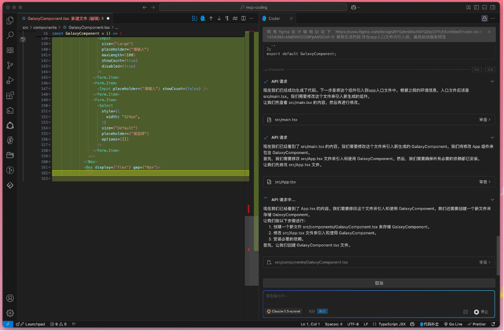
Task: Click the revert icon beside line 138
Action: [23, 39]
